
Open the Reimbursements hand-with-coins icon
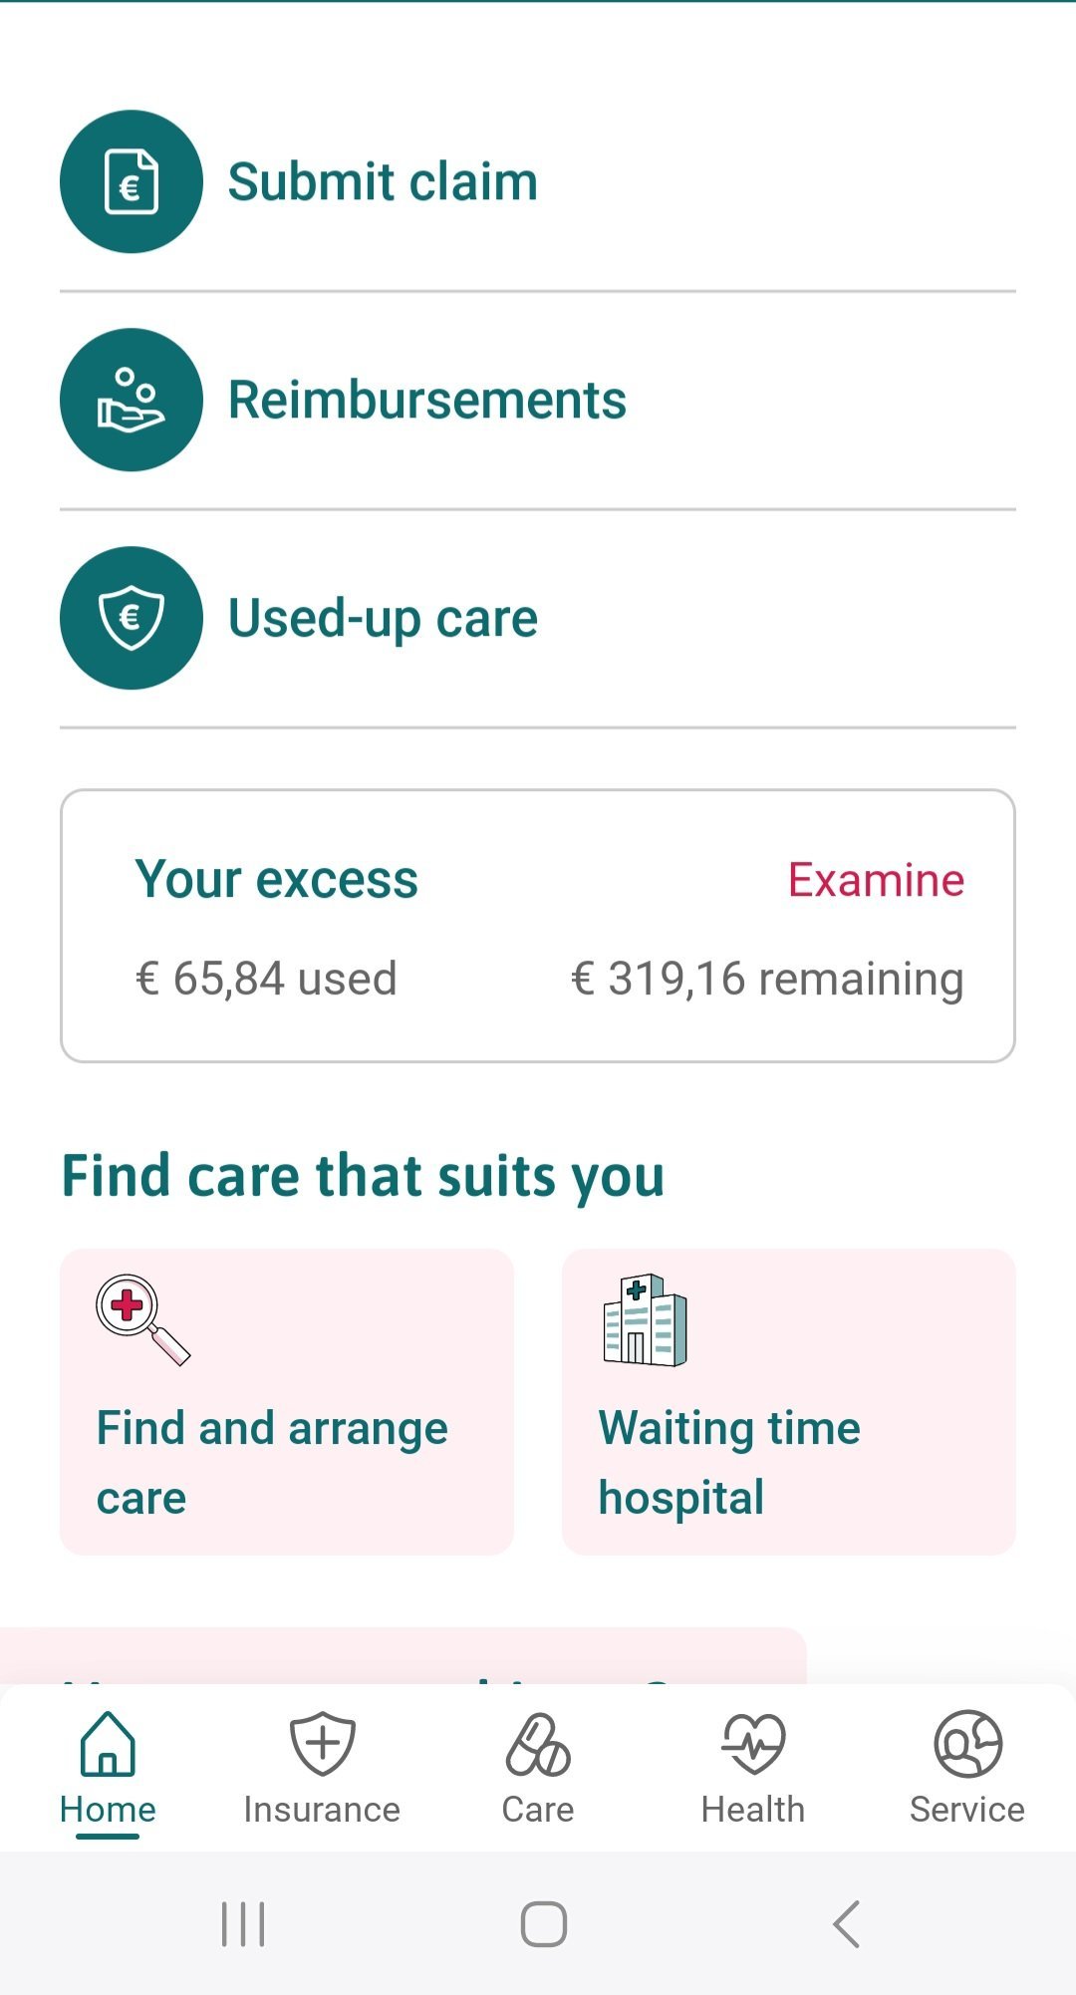coord(132,400)
